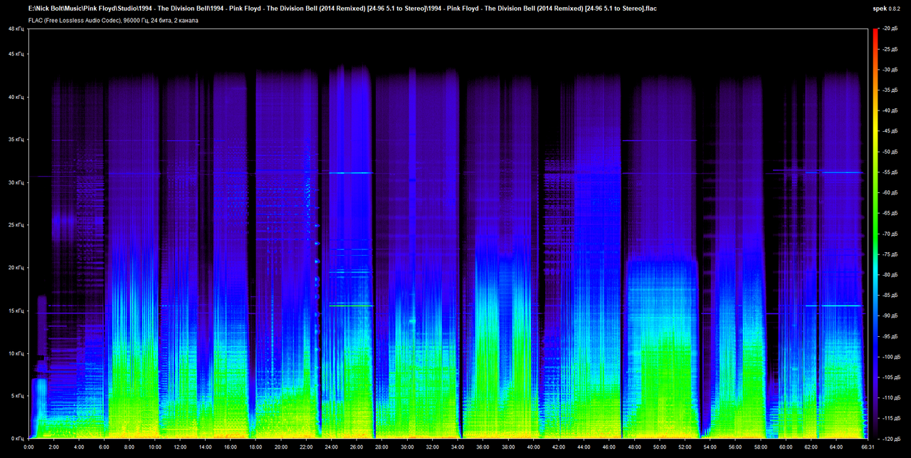Click the 22:00 time axis label
Screen dimensions: 911x458
(x=306, y=447)
